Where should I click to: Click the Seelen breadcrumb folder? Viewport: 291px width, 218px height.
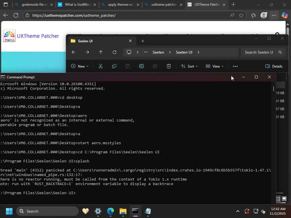pyautogui.click(x=158, y=52)
